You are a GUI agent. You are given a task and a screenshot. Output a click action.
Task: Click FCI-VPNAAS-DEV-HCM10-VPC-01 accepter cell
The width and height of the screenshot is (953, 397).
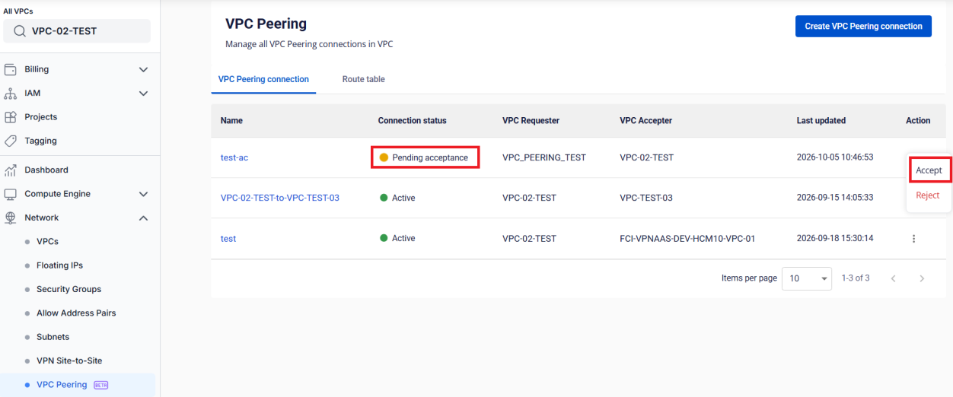[687, 239]
